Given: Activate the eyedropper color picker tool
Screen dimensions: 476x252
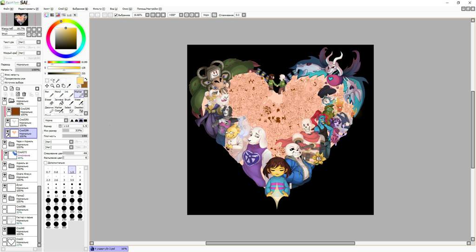Looking at the screenshot, I should click(x=69, y=86).
